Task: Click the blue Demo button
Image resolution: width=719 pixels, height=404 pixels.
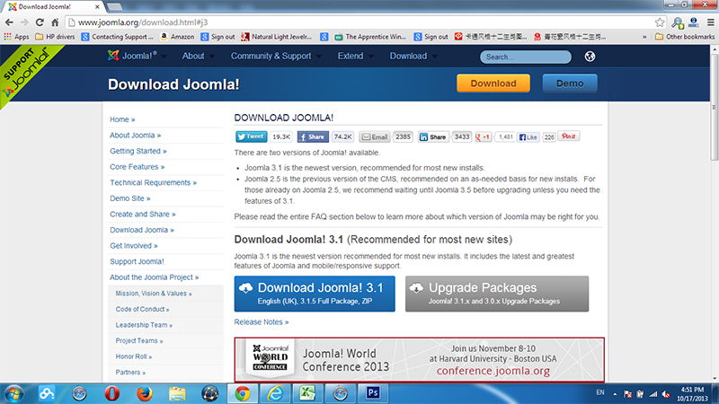Action: [x=570, y=83]
